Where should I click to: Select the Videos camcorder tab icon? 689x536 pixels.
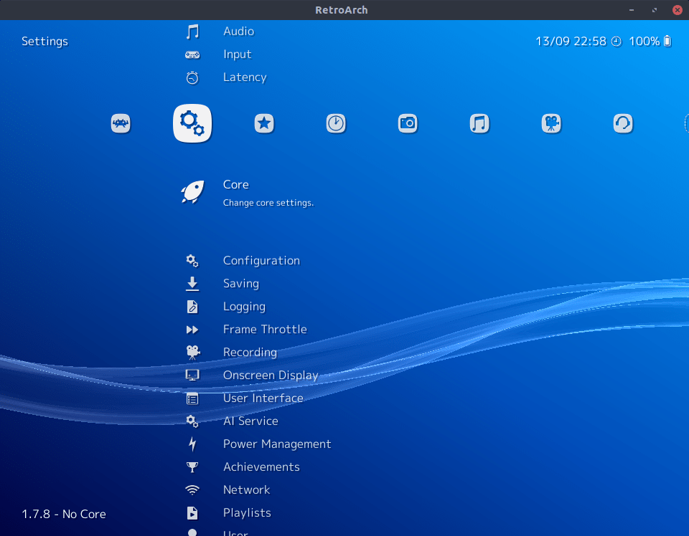click(551, 123)
